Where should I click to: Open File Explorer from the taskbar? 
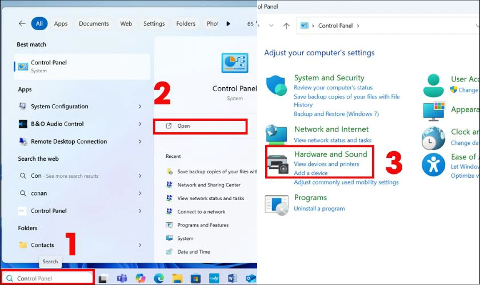(177, 278)
